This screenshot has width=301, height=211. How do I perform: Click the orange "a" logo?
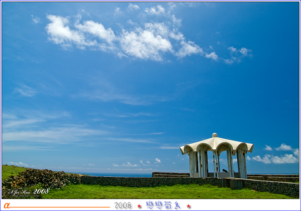coord(6,205)
